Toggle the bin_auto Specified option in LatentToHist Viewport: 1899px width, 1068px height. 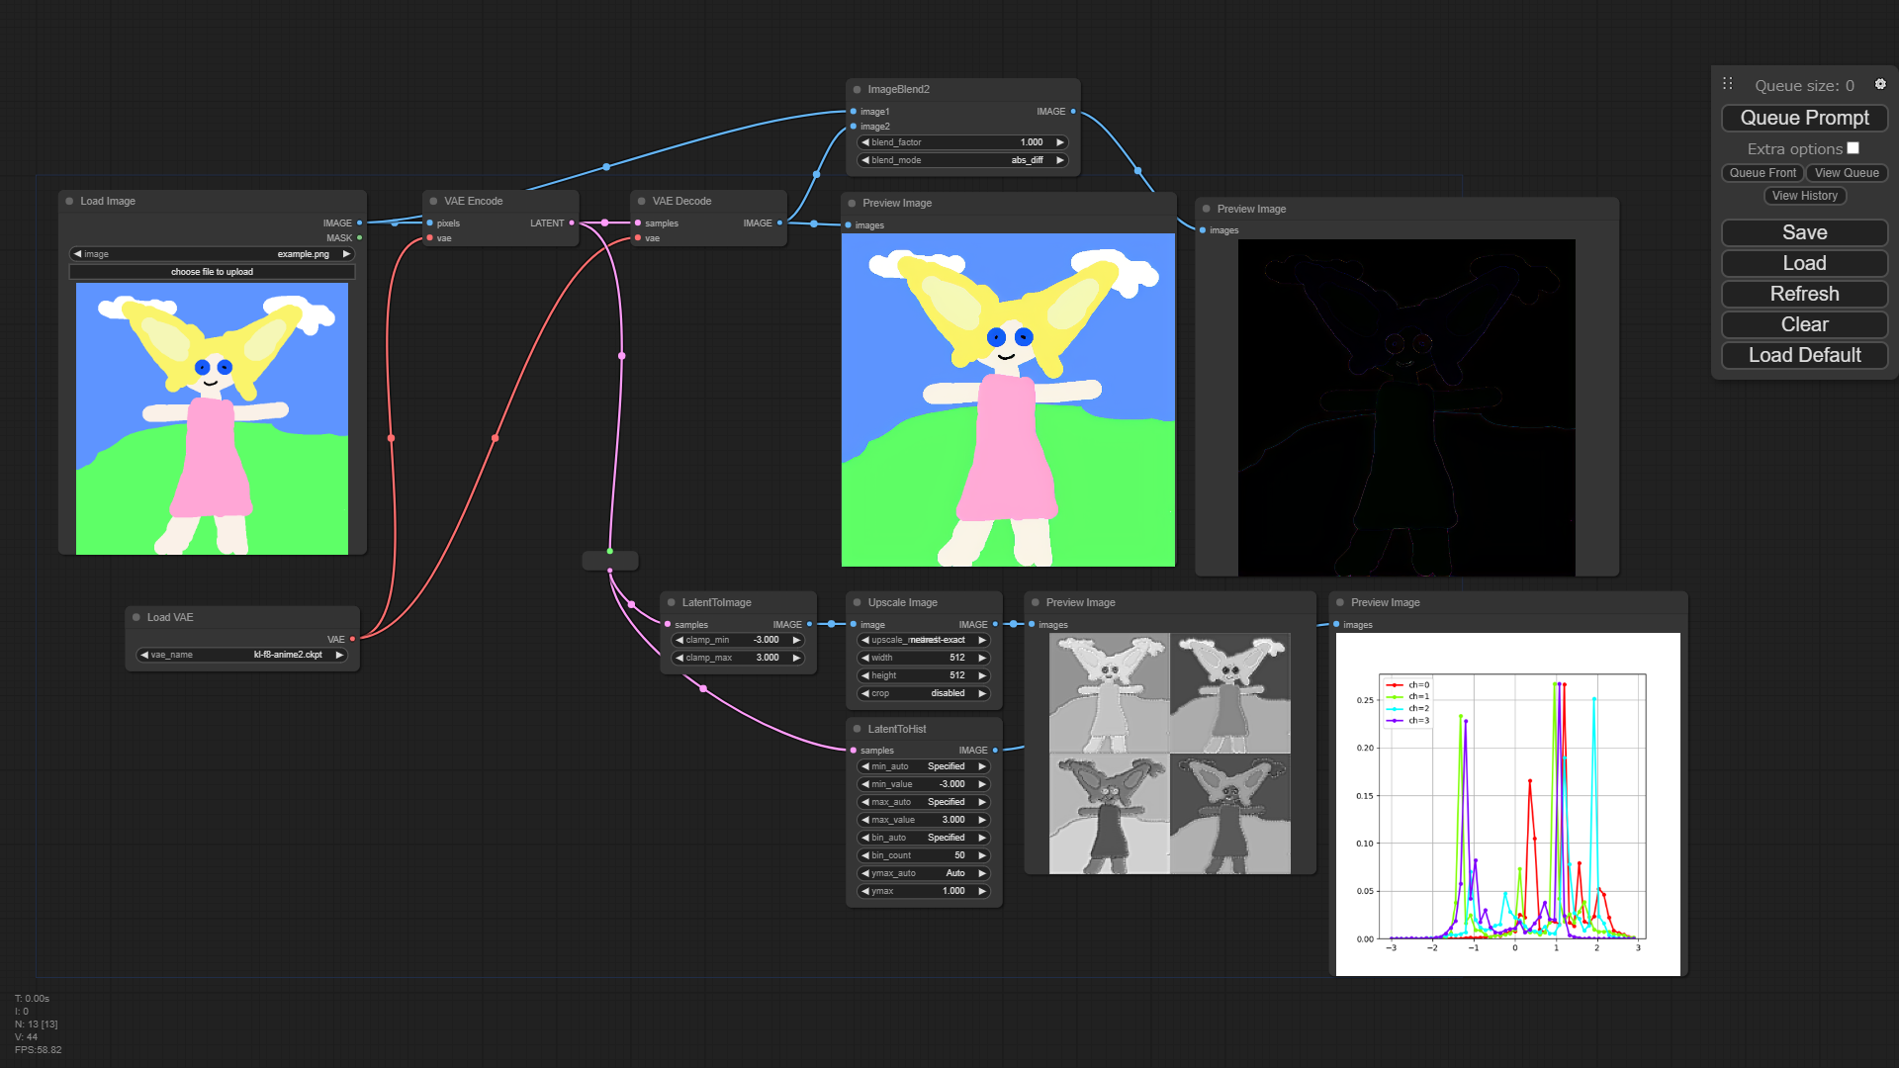[924, 838]
